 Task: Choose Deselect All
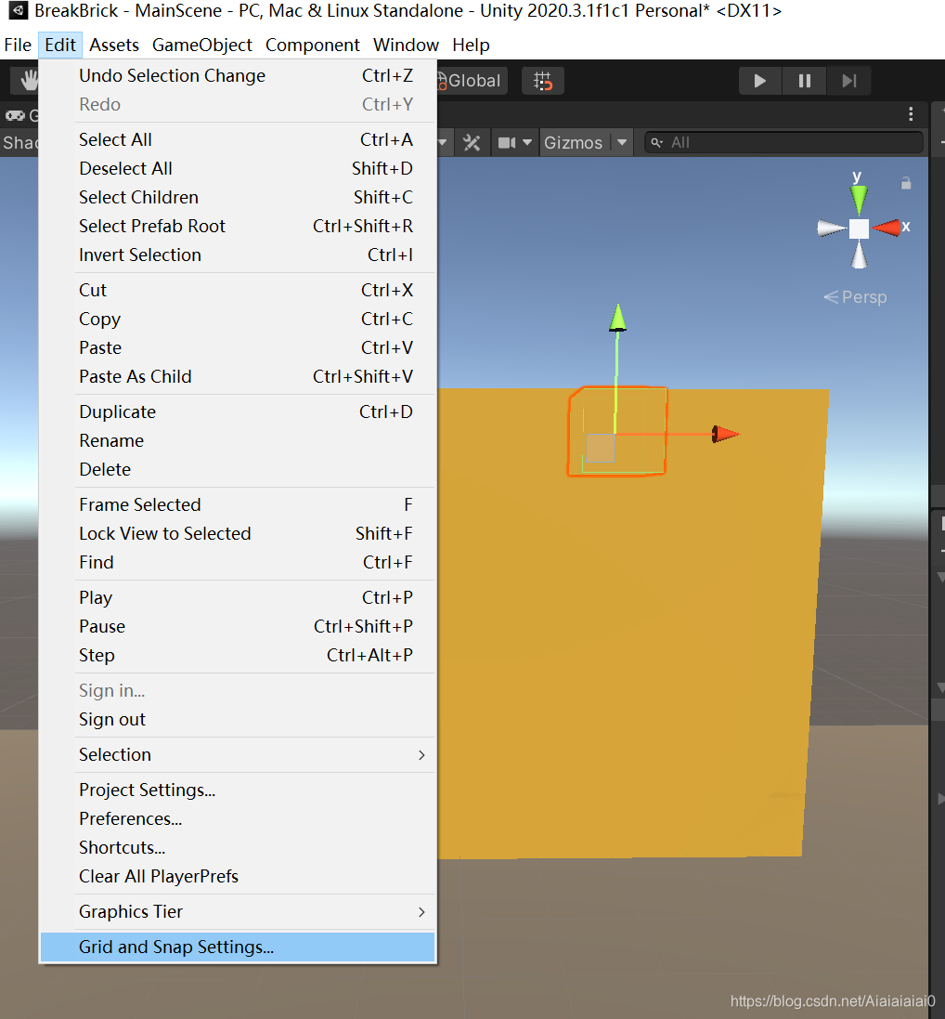[238, 168]
